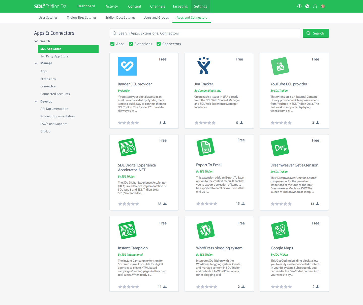Uncheck the Apps filter checkbox
Screen dimensions: 363x305
pyautogui.click(x=112, y=44)
